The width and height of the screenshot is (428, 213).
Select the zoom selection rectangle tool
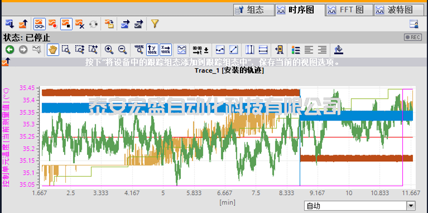tap(66, 50)
